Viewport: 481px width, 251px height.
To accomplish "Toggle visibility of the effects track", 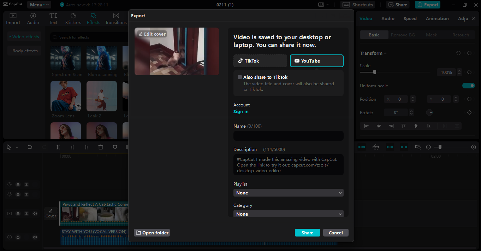I will coord(26,194).
